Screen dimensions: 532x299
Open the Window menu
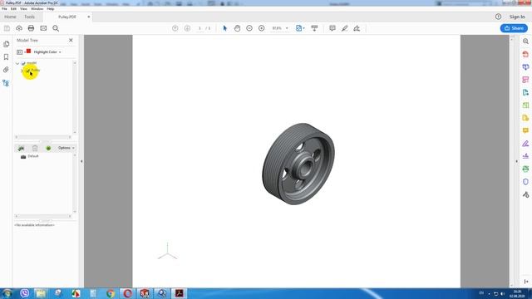click(37, 9)
